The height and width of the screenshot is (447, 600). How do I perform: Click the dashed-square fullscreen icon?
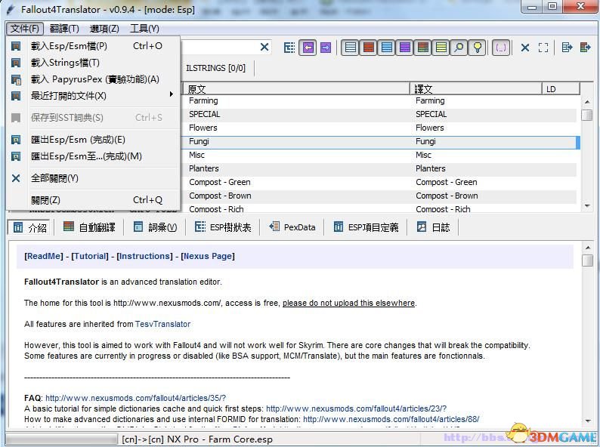(543, 48)
